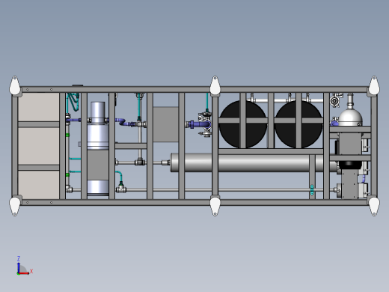Screen dimensions: 389x292
Task: Select the dome-shaped silver vessel
Action: click(x=350, y=118)
